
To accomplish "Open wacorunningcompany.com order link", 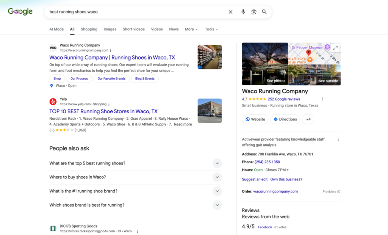I will [275, 191].
